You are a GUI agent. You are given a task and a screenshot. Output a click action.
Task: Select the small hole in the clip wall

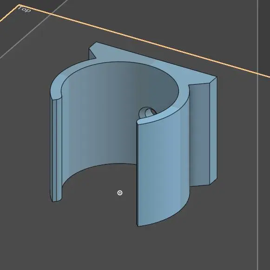[x=147, y=112]
